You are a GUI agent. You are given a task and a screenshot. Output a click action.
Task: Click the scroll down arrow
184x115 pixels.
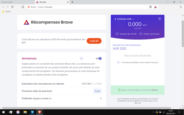click(183, 106)
